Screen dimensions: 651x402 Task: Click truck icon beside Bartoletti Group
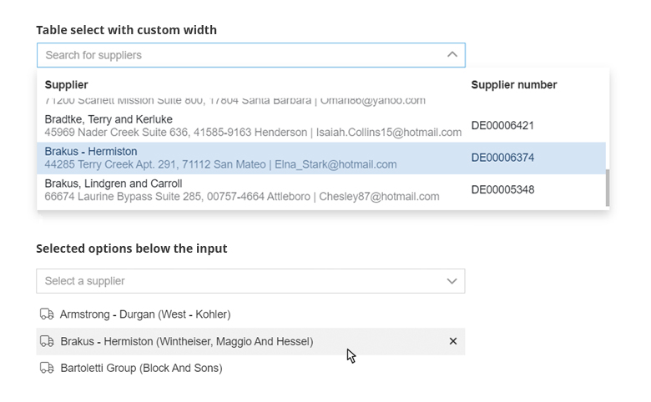pos(47,368)
